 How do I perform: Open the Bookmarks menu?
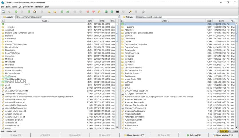[28, 7]
